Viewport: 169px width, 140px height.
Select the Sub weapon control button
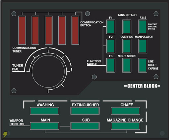click(85, 126)
